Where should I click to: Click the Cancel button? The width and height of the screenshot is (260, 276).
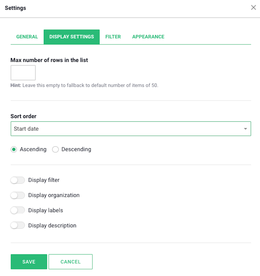71,262
